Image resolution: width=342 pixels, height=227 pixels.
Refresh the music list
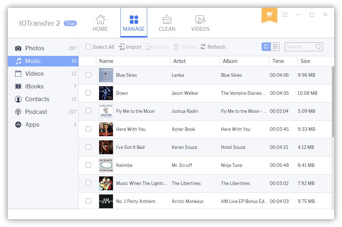pos(213,47)
